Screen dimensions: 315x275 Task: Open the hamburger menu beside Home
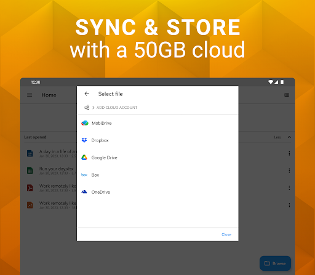tap(30, 95)
